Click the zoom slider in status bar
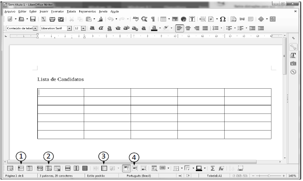 tap(268, 176)
